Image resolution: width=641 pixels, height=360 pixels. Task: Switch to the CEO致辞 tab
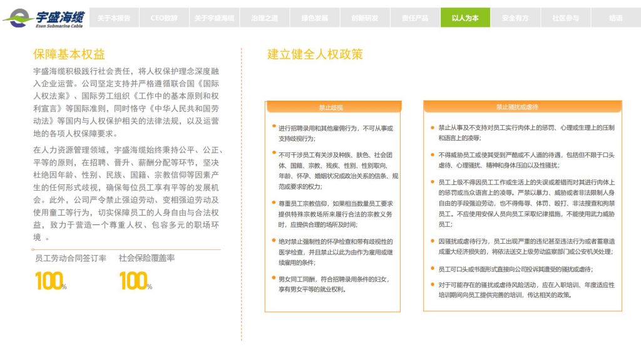pos(164,18)
